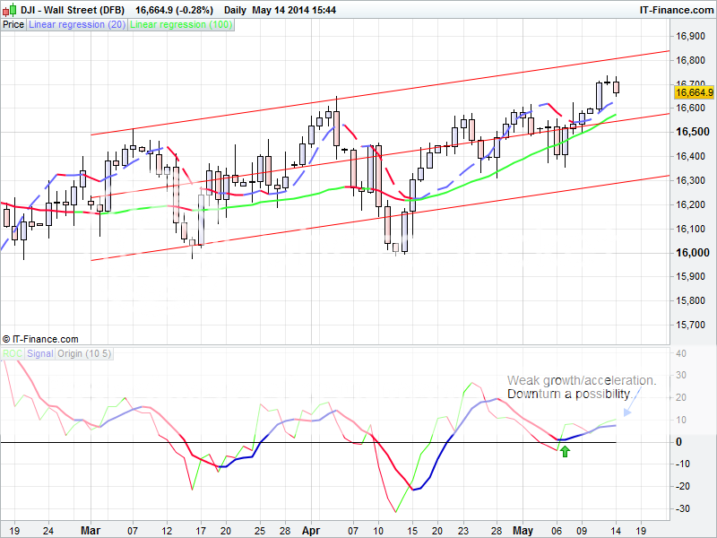Click the candlestick icon beside DJI title

[9, 9]
